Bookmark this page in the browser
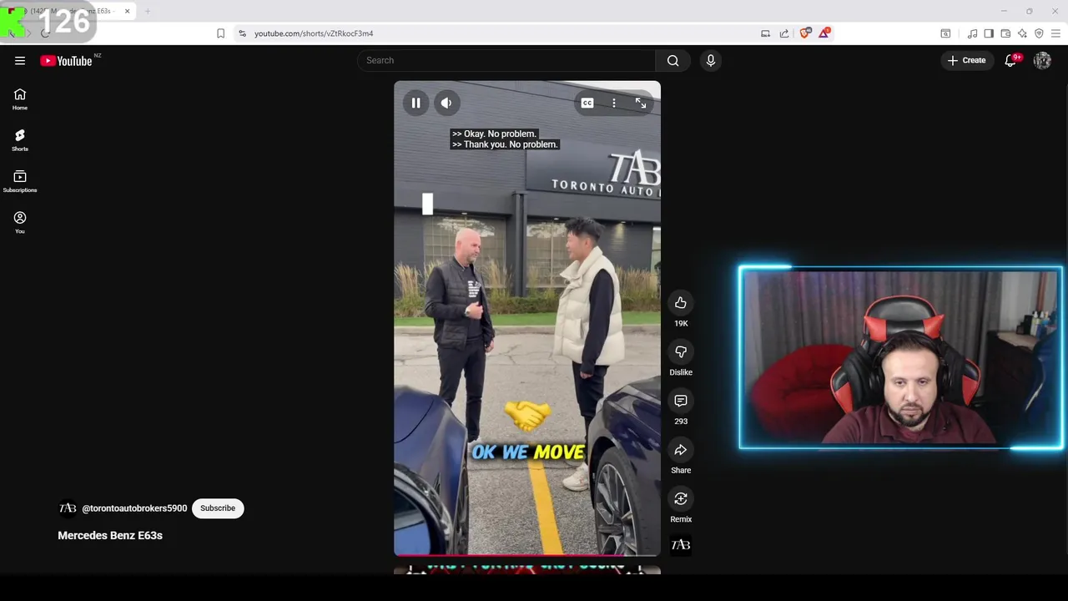This screenshot has height=601, width=1068. coord(220,33)
